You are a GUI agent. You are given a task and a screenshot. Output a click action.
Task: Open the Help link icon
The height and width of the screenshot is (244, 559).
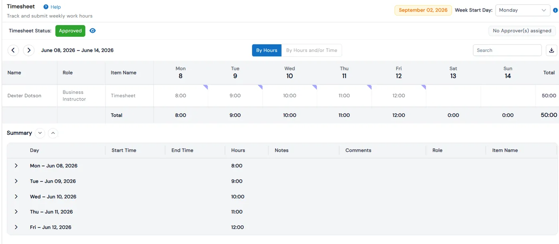pyautogui.click(x=46, y=7)
